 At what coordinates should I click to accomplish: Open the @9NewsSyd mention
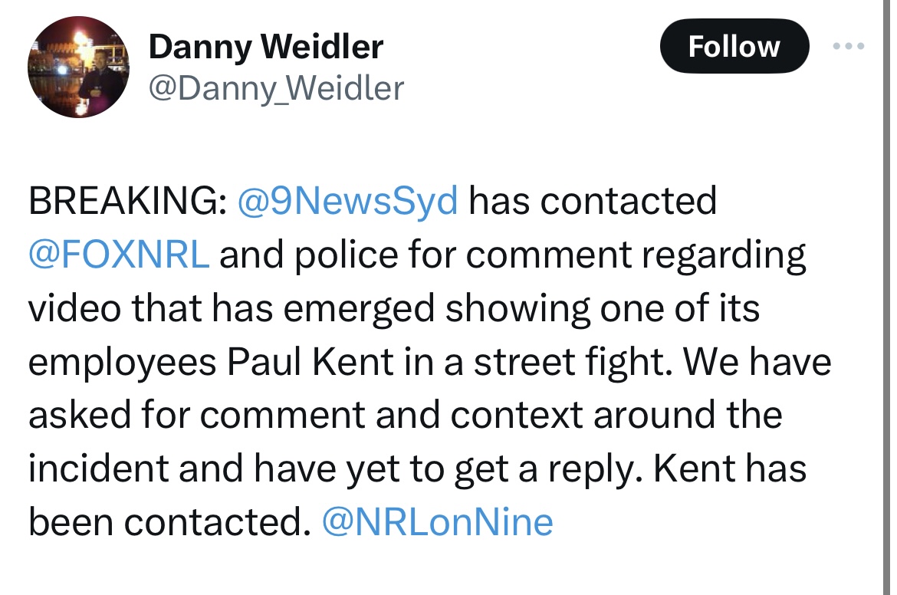coord(348,202)
